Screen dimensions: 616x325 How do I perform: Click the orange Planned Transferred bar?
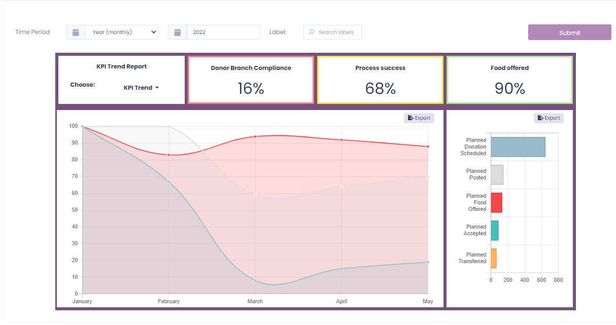pos(494,258)
